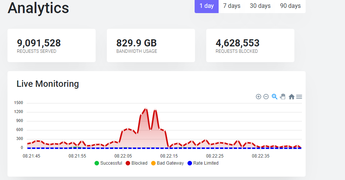Click the Requests Served stat card
This screenshot has width=345, height=180.
(51, 45)
